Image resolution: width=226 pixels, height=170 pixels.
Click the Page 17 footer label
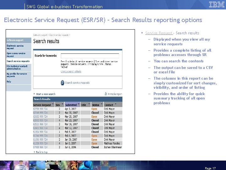(x=210, y=168)
